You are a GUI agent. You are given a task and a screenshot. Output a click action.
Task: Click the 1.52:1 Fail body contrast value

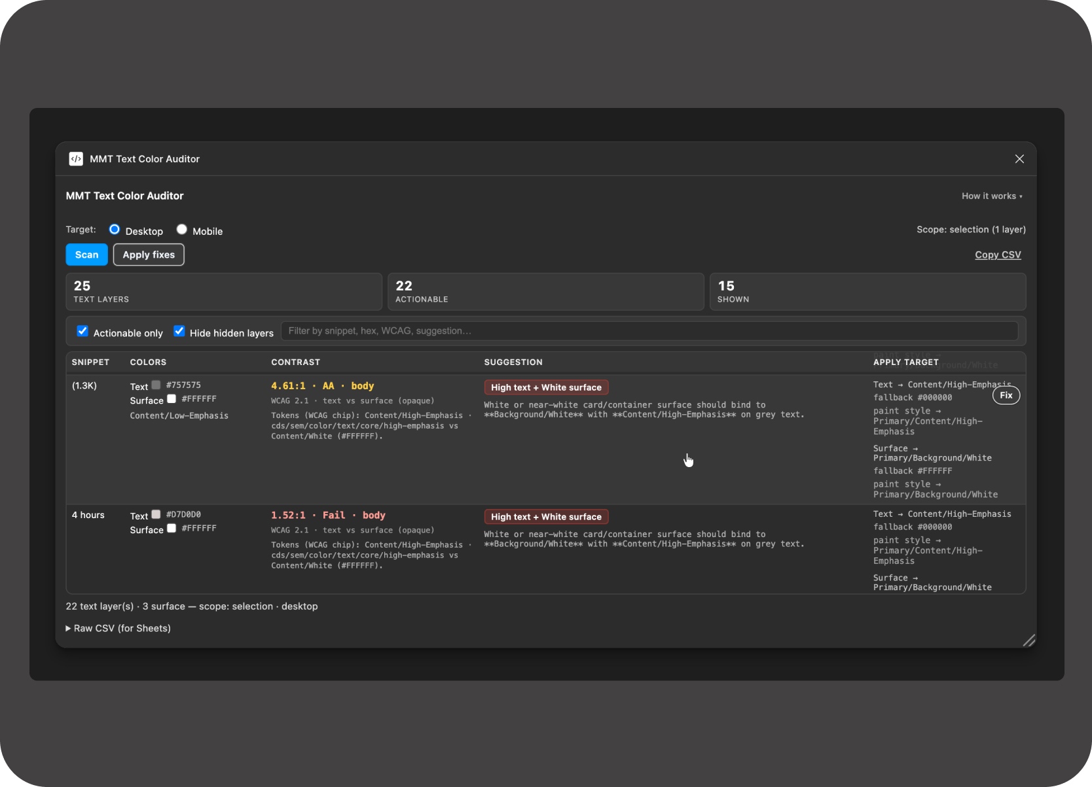point(329,516)
